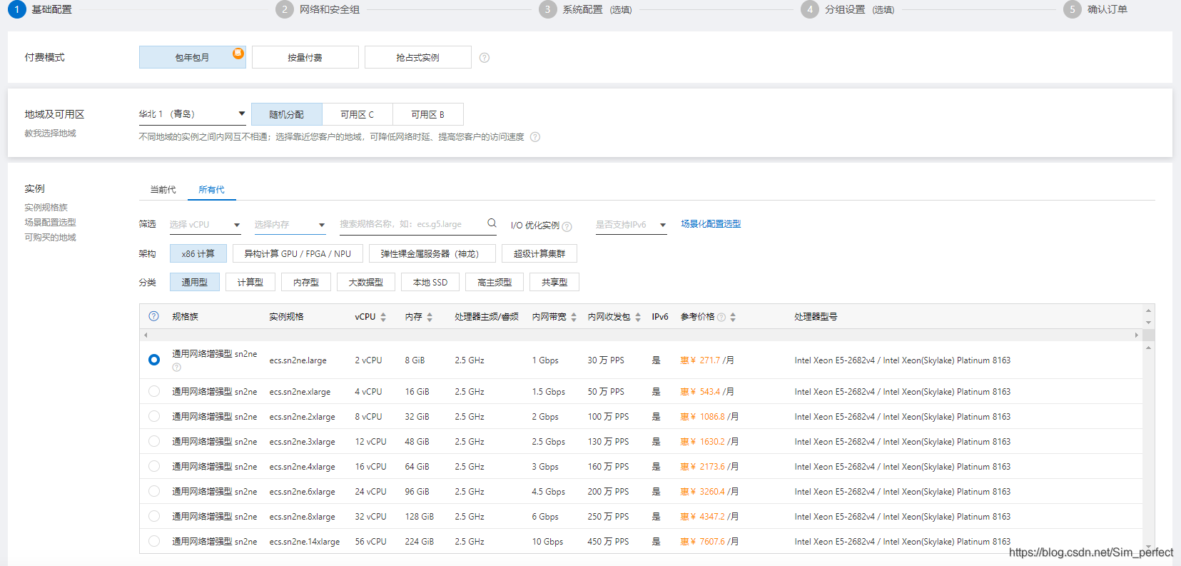Select 异构计算 GPU / FPGA / NPU architecture
Screen dimensions: 1181x566
point(298,253)
